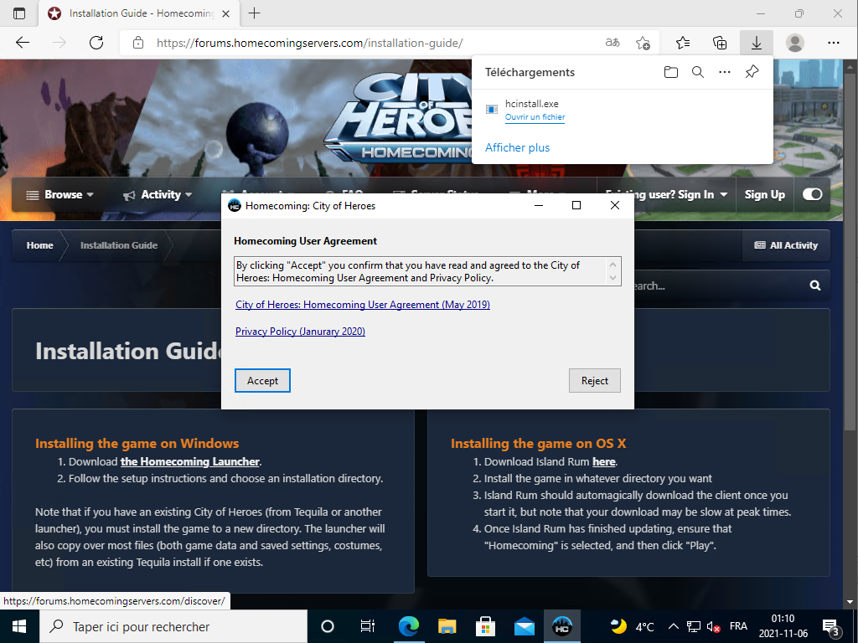Click Installation Guide breadcrumb

pos(119,245)
